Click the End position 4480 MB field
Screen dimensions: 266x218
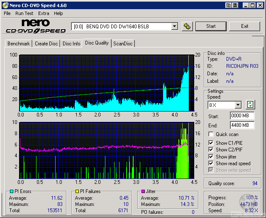tap(242, 125)
